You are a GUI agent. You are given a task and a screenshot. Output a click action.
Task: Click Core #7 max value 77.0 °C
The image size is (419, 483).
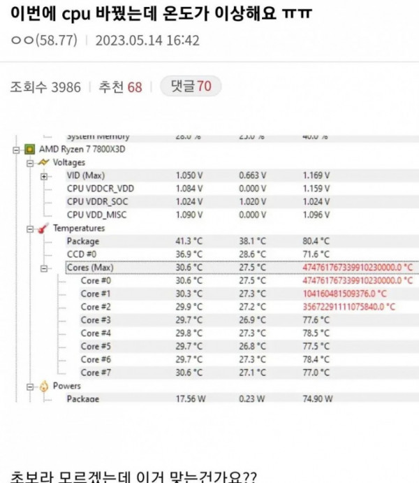(316, 373)
